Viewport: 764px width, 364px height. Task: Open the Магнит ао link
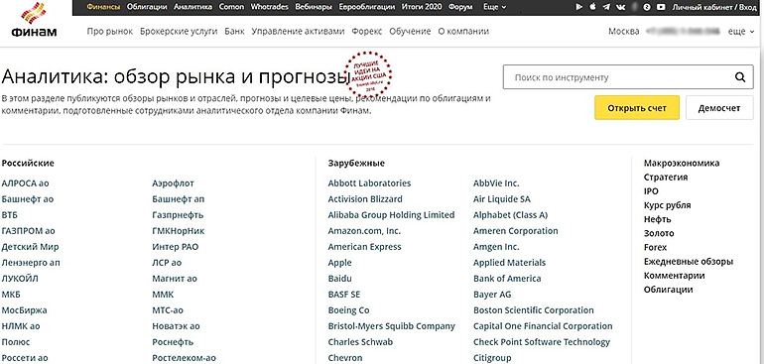pyautogui.click(x=175, y=279)
